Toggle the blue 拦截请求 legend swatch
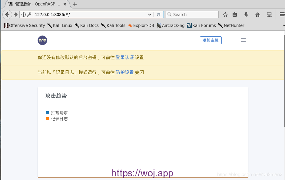Viewport: 285px width, 180px height. [x=48, y=113]
